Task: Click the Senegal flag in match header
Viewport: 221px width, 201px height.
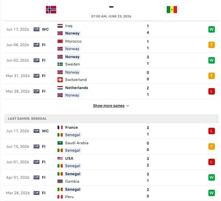Action: pos(172,10)
